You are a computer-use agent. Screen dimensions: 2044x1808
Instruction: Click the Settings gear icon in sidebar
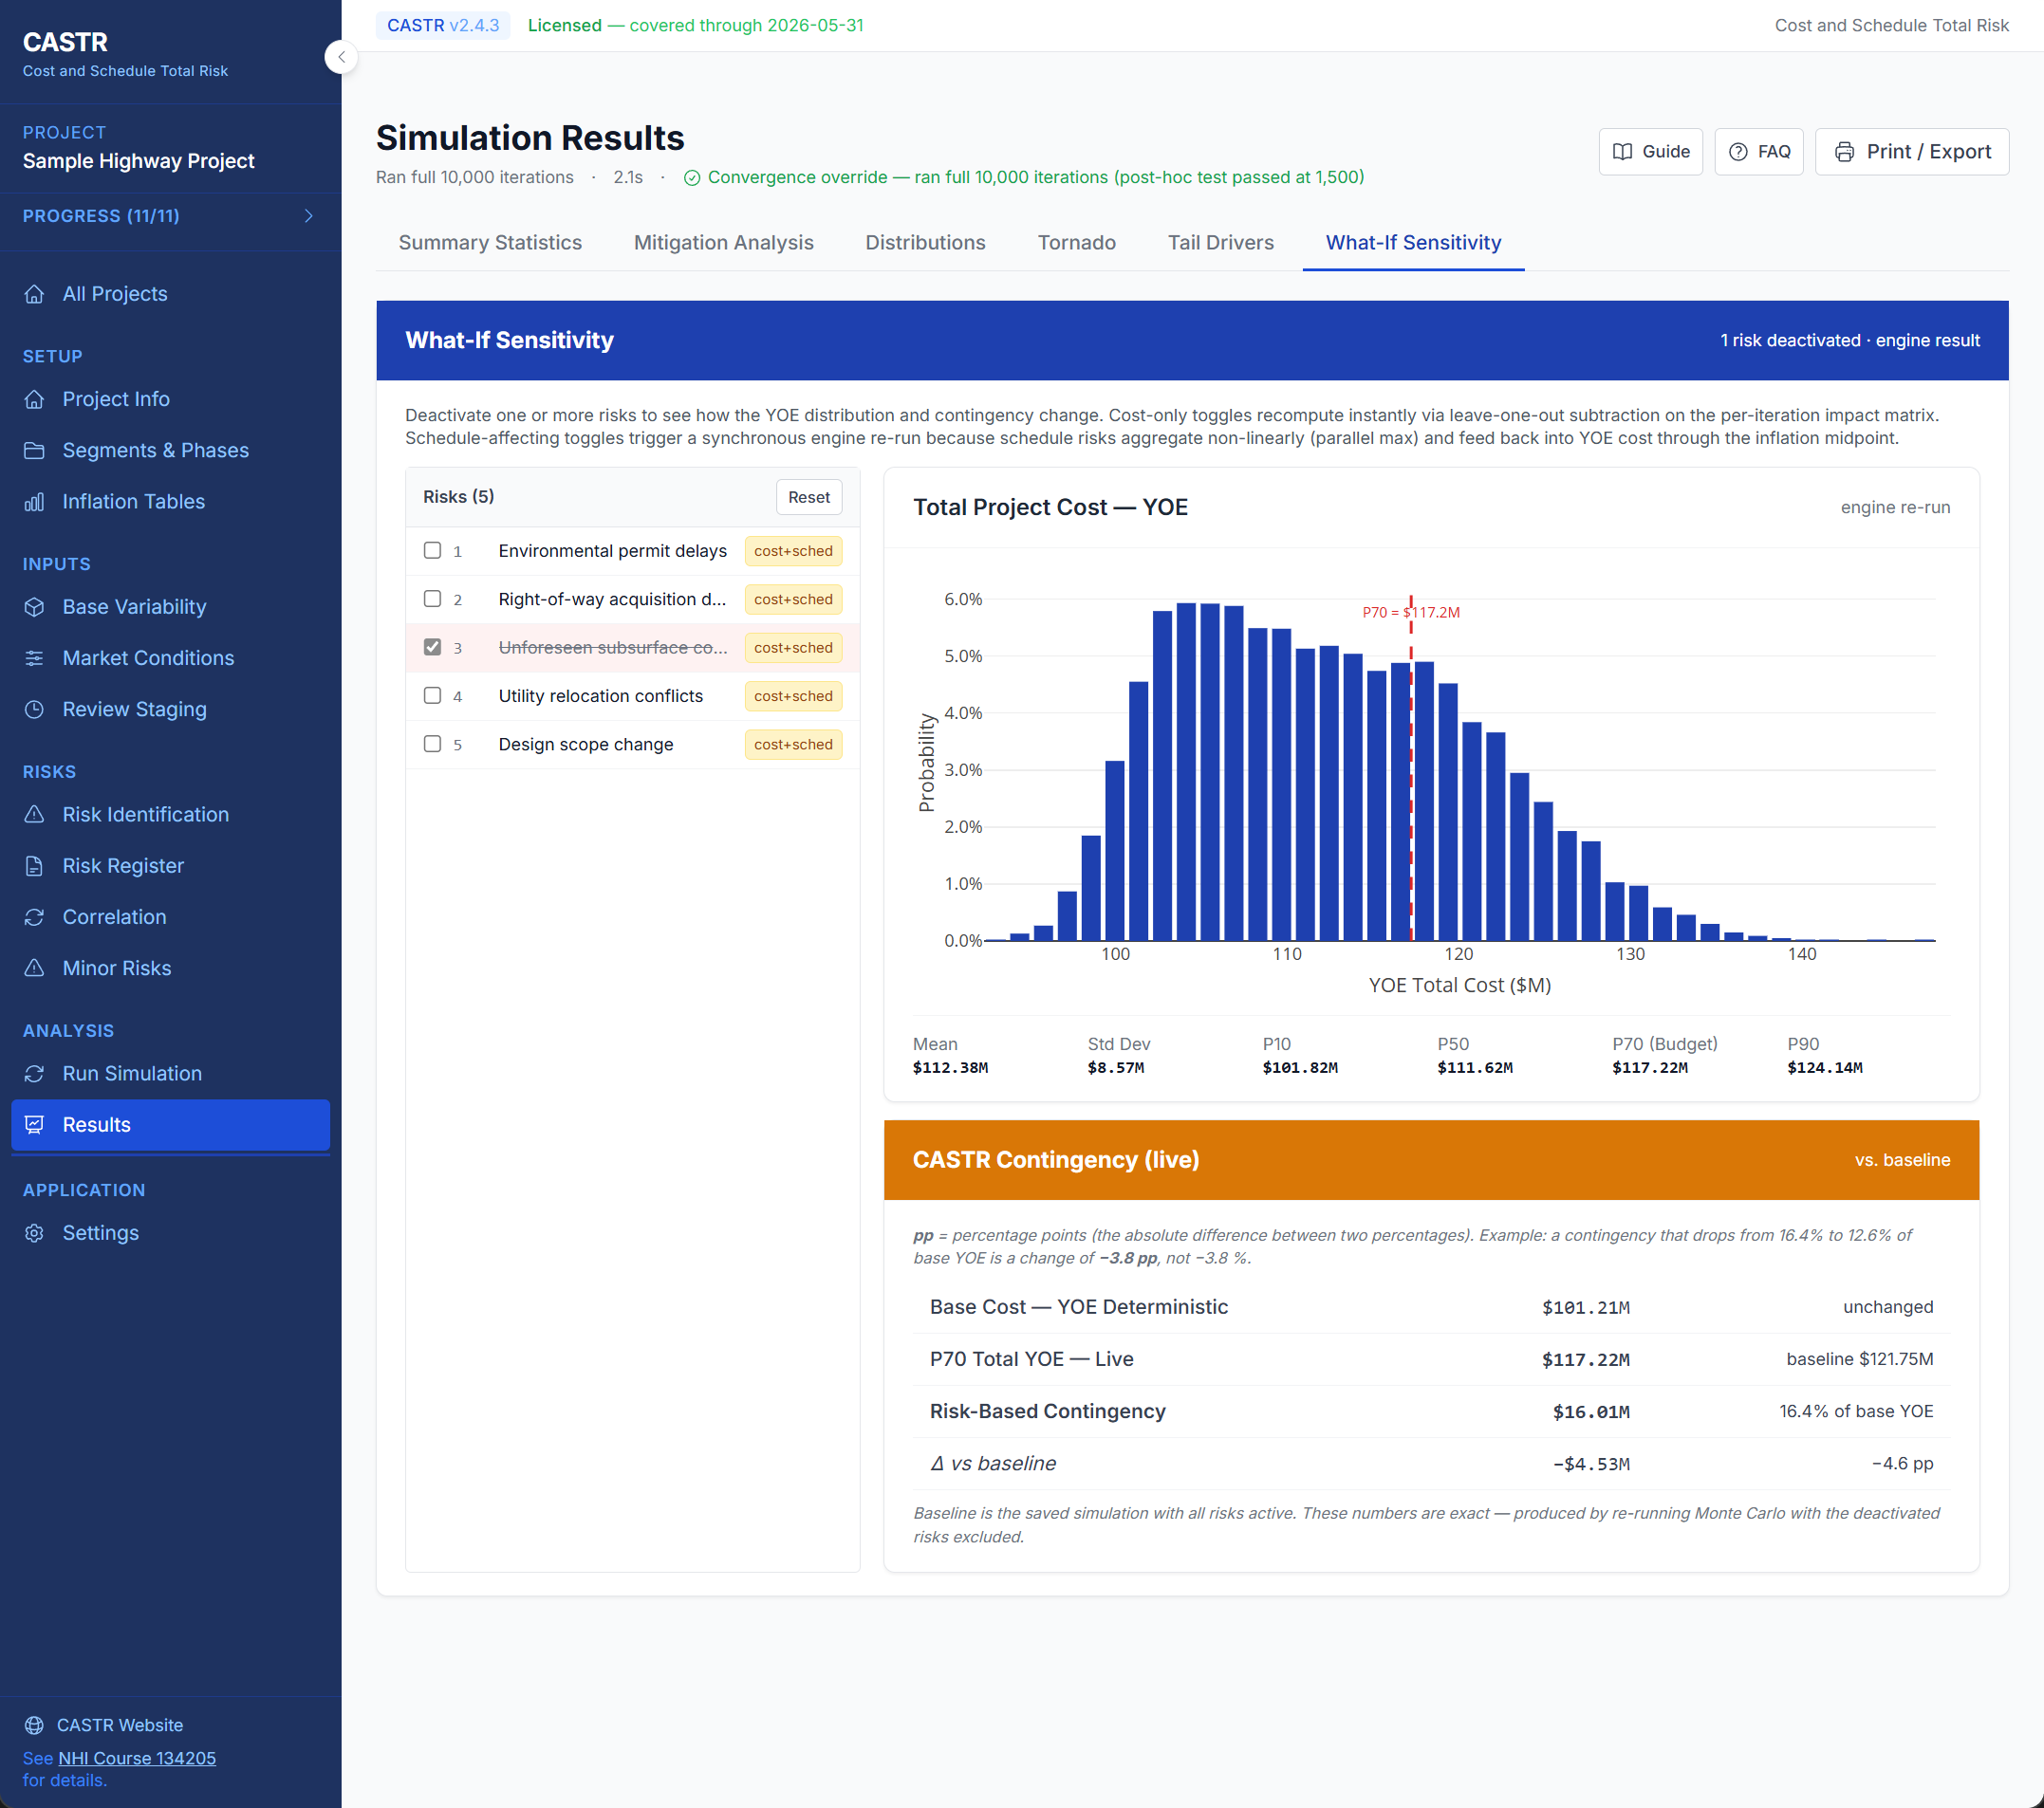point(34,1232)
